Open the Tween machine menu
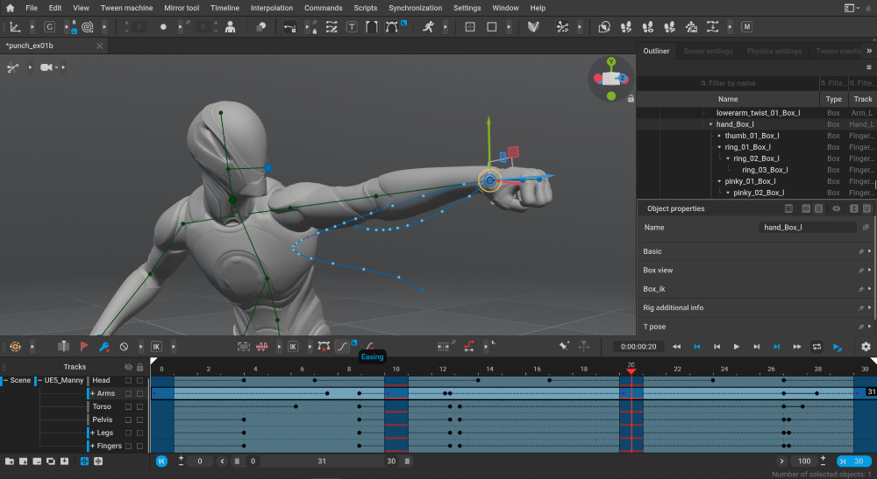Viewport: 877px width, 479px height. (126, 8)
